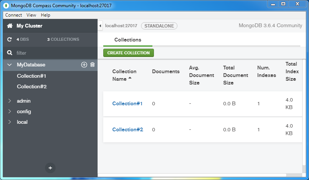Click the horizontal scrollbar at the bottom
Screen dimensions: 309x180
pyautogui.click(x=192, y=175)
